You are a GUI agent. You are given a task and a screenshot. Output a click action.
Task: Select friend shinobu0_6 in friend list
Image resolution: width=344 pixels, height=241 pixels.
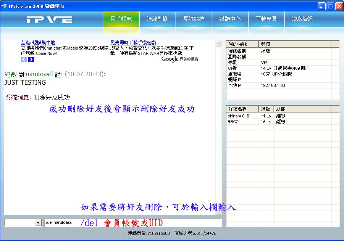[238, 116]
